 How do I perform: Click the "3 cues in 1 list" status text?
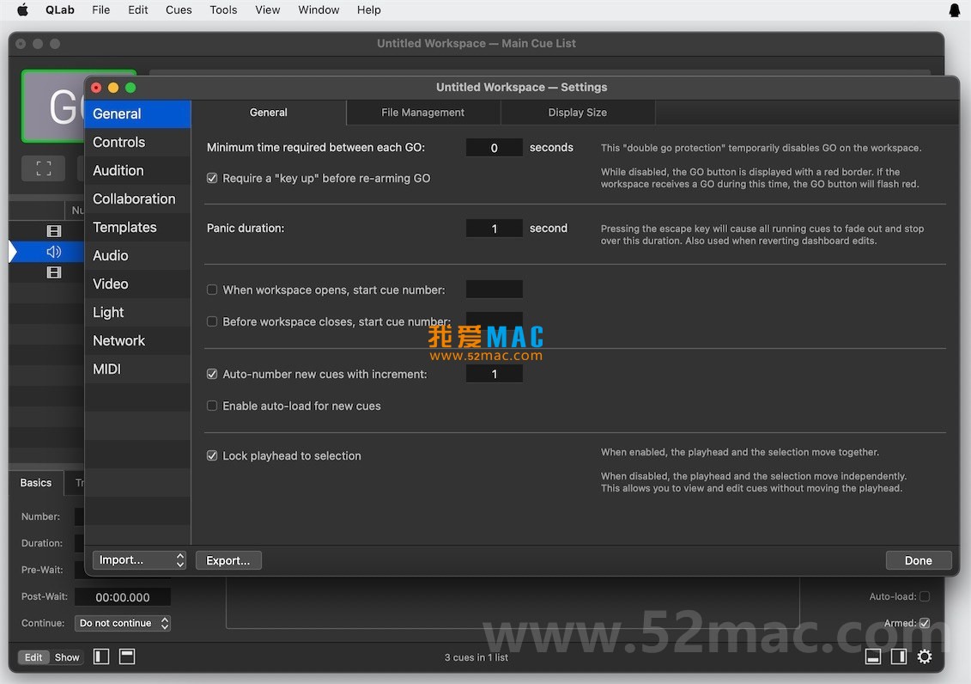tap(476, 657)
